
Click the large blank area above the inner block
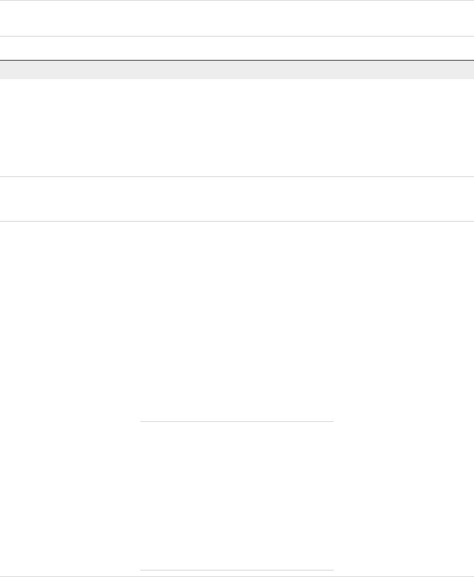(237, 320)
